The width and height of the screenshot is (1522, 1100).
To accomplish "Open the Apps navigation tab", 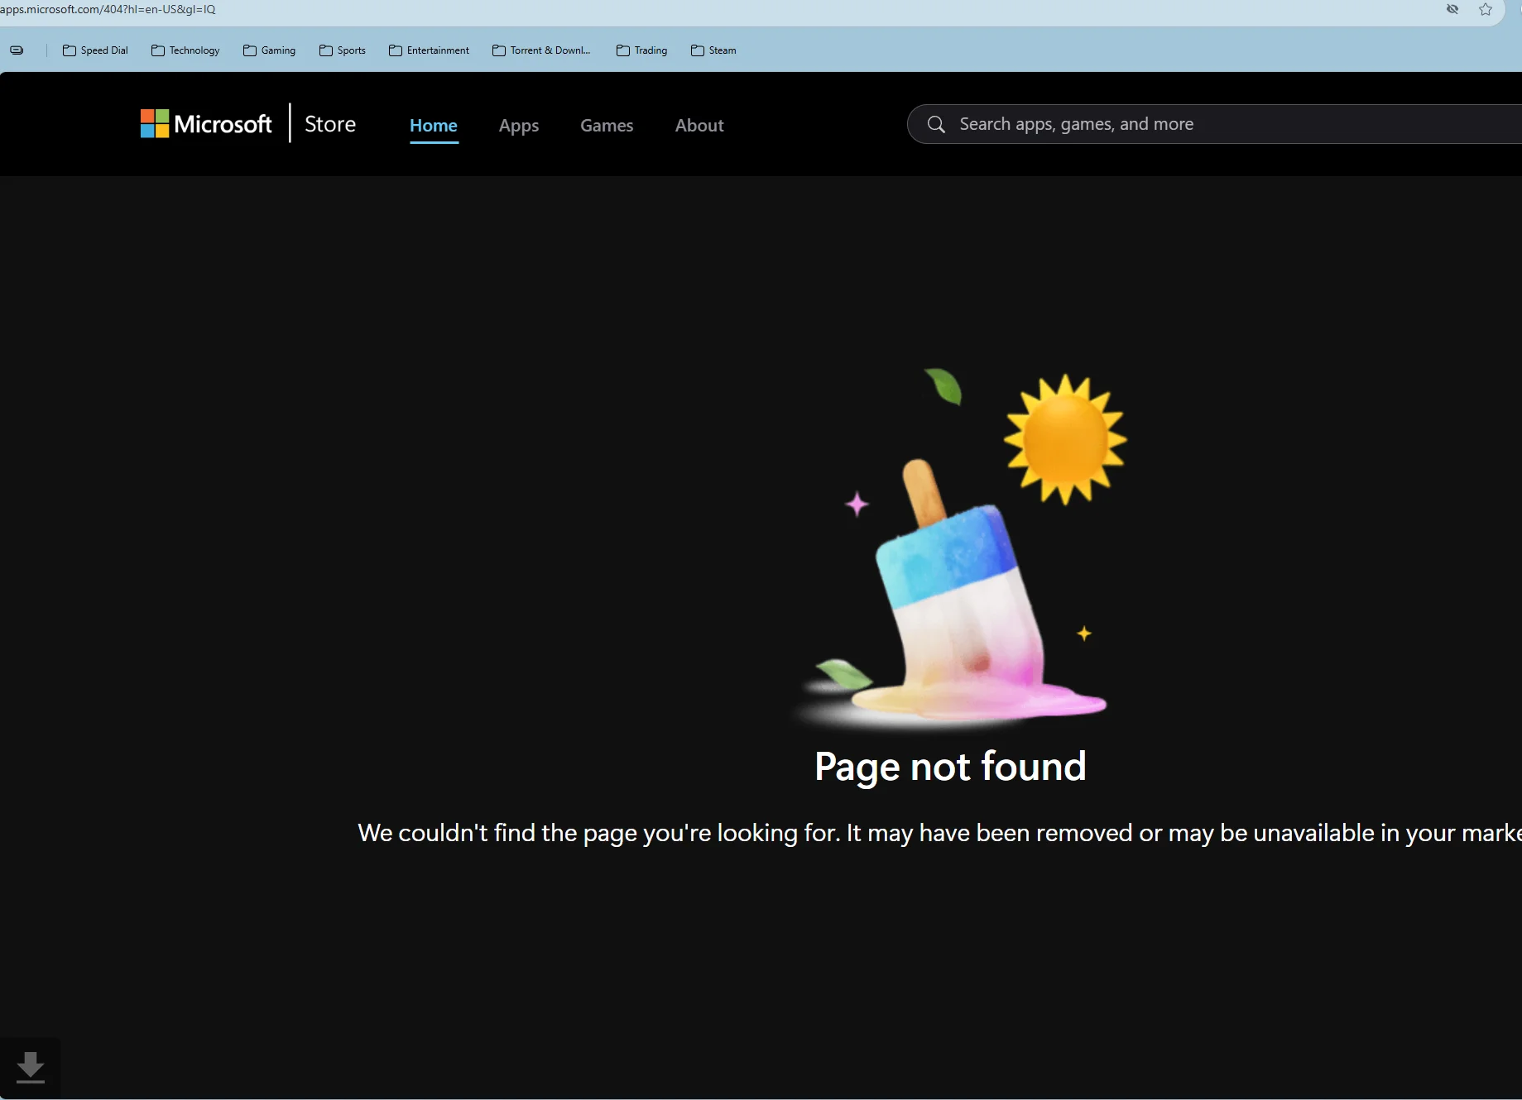I will point(519,126).
